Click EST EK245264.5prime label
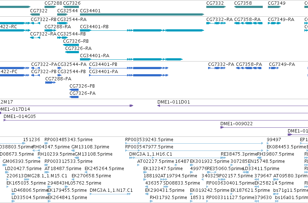Screen dimensions: 308x203 tap(104, 169)
